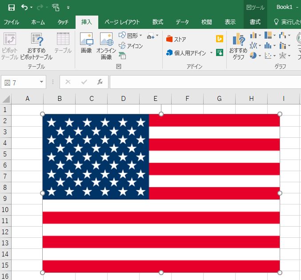301x280 pixels.
Task: Click the formula cancel X button
Action: [x=68, y=82]
